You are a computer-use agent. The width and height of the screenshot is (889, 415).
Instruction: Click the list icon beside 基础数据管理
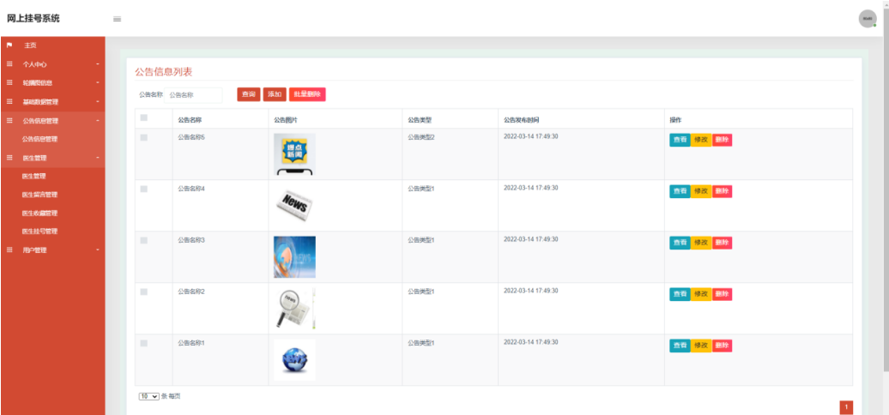[9, 102]
